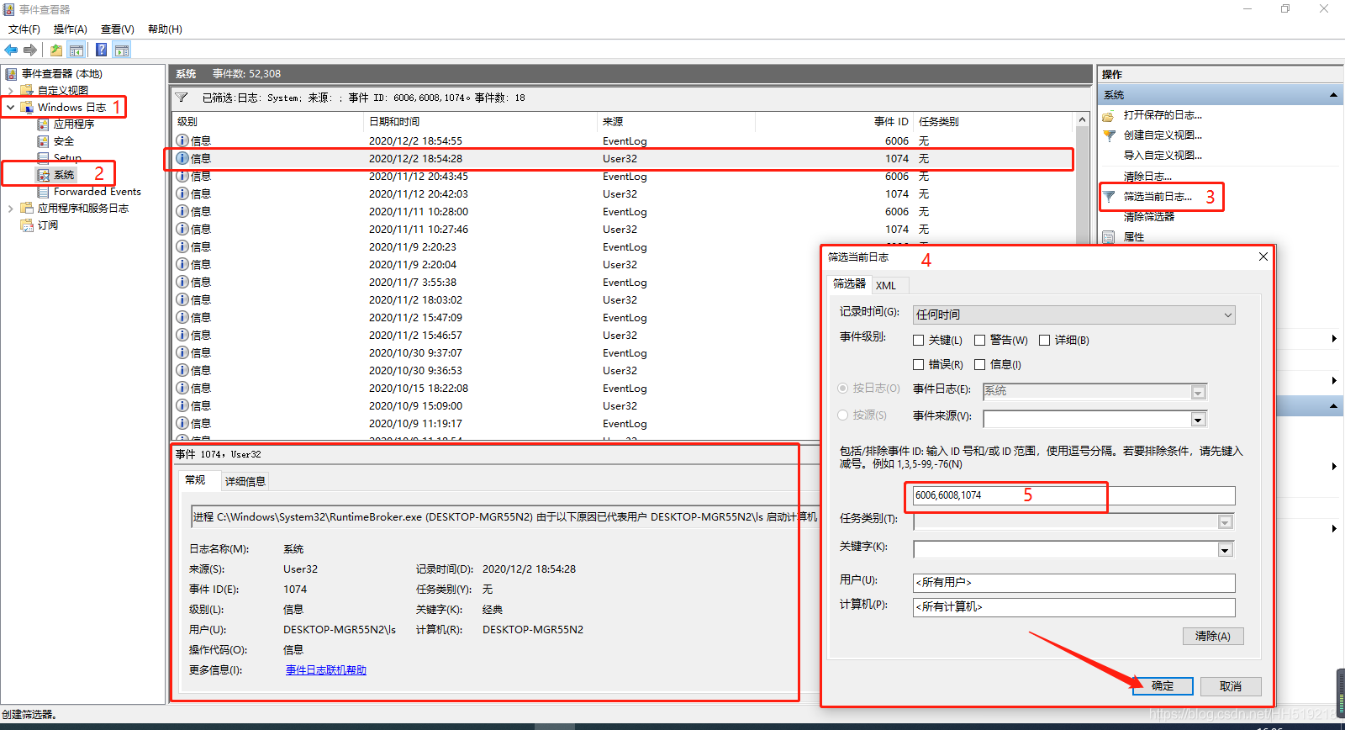Toggle the Show/Hide Console Tree icon
1345x730 pixels.
pos(76,50)
